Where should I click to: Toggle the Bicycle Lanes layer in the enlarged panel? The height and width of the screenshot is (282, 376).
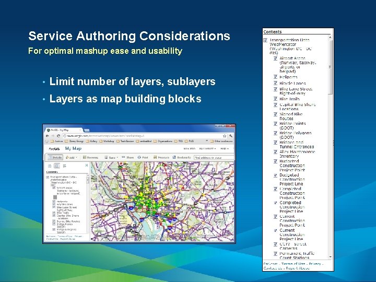(x=276, y=83)
